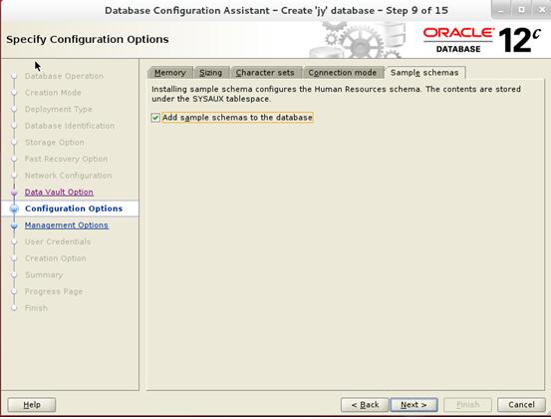The width and height of the screenshot is (551, 419).
Task: Close the Database Configuration Assistant window
Action: click(541, 10)
